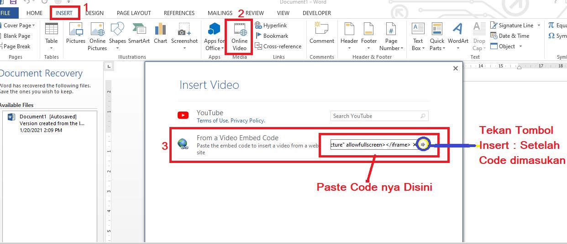Open the YouTube Privacy Policy link
Screen dimensions: 567x244
click(x=247, y=121)
